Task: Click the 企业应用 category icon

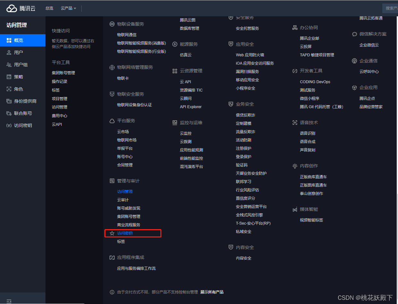Action: (x=354, y=87)
